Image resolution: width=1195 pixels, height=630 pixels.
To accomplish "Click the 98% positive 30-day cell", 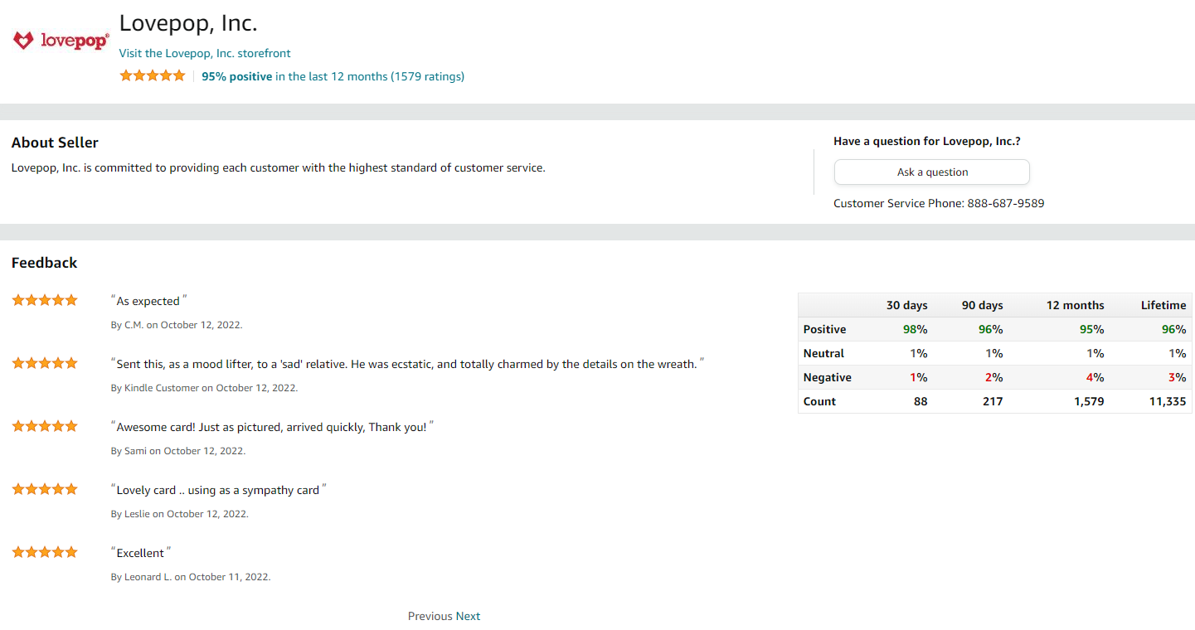I will [x=915, y=329].
